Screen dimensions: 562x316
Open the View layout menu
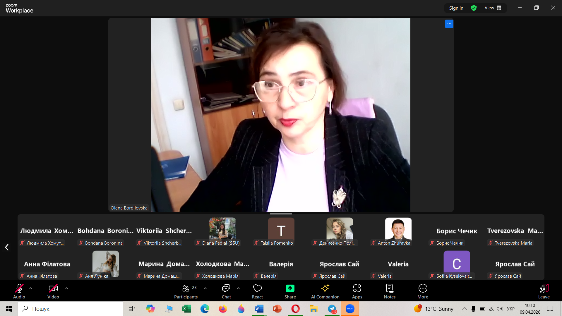493,8
